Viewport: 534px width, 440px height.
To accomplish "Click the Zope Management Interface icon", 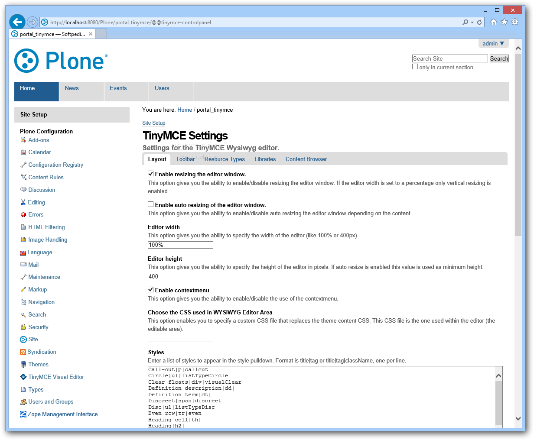I will click(x=23, y=414).
